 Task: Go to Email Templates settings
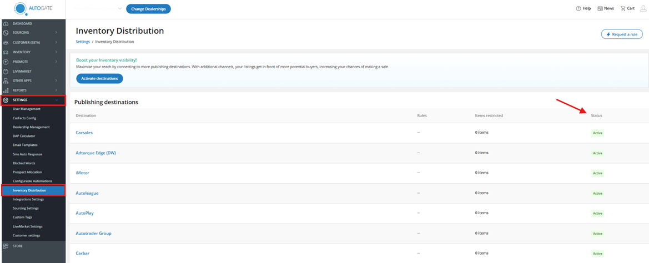(x=25, y=145)
